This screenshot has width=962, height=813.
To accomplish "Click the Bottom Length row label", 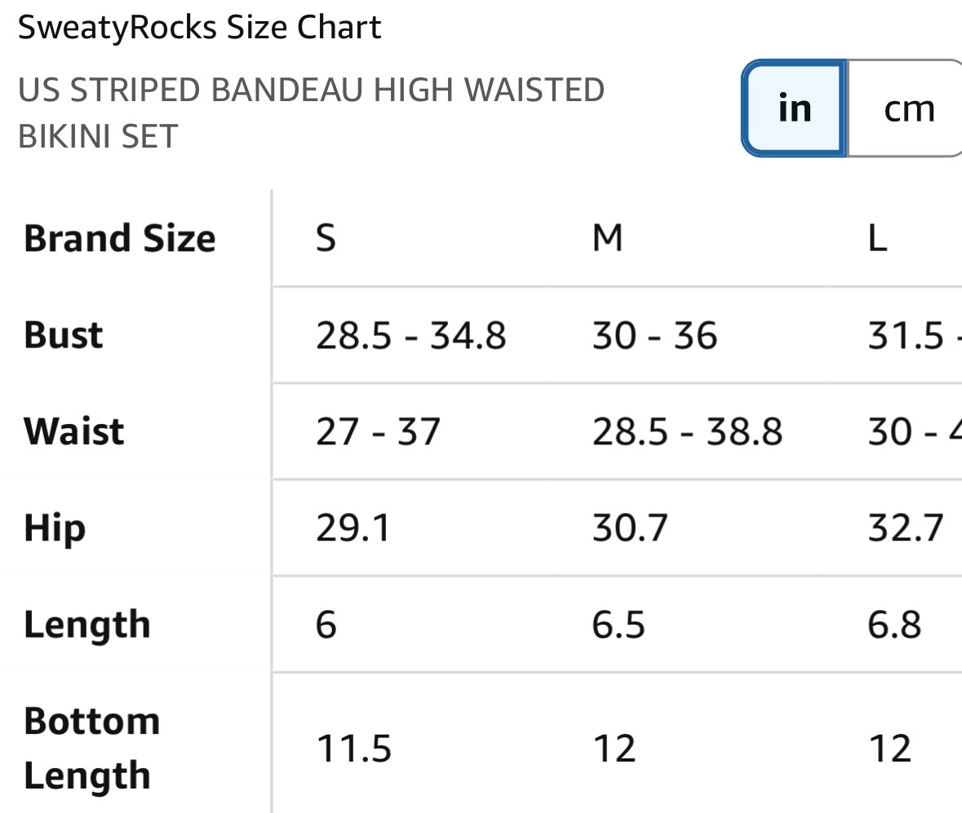I will pos(92,748).
